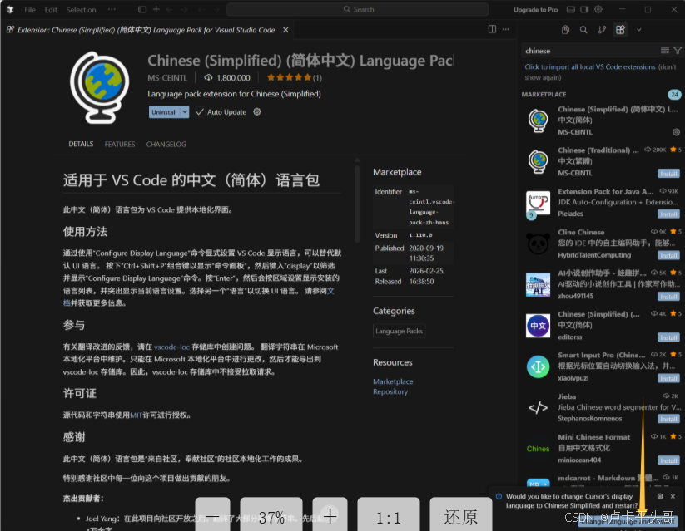
Task: Switch to the CHANGELOG tab
Action: coord(166,144)
